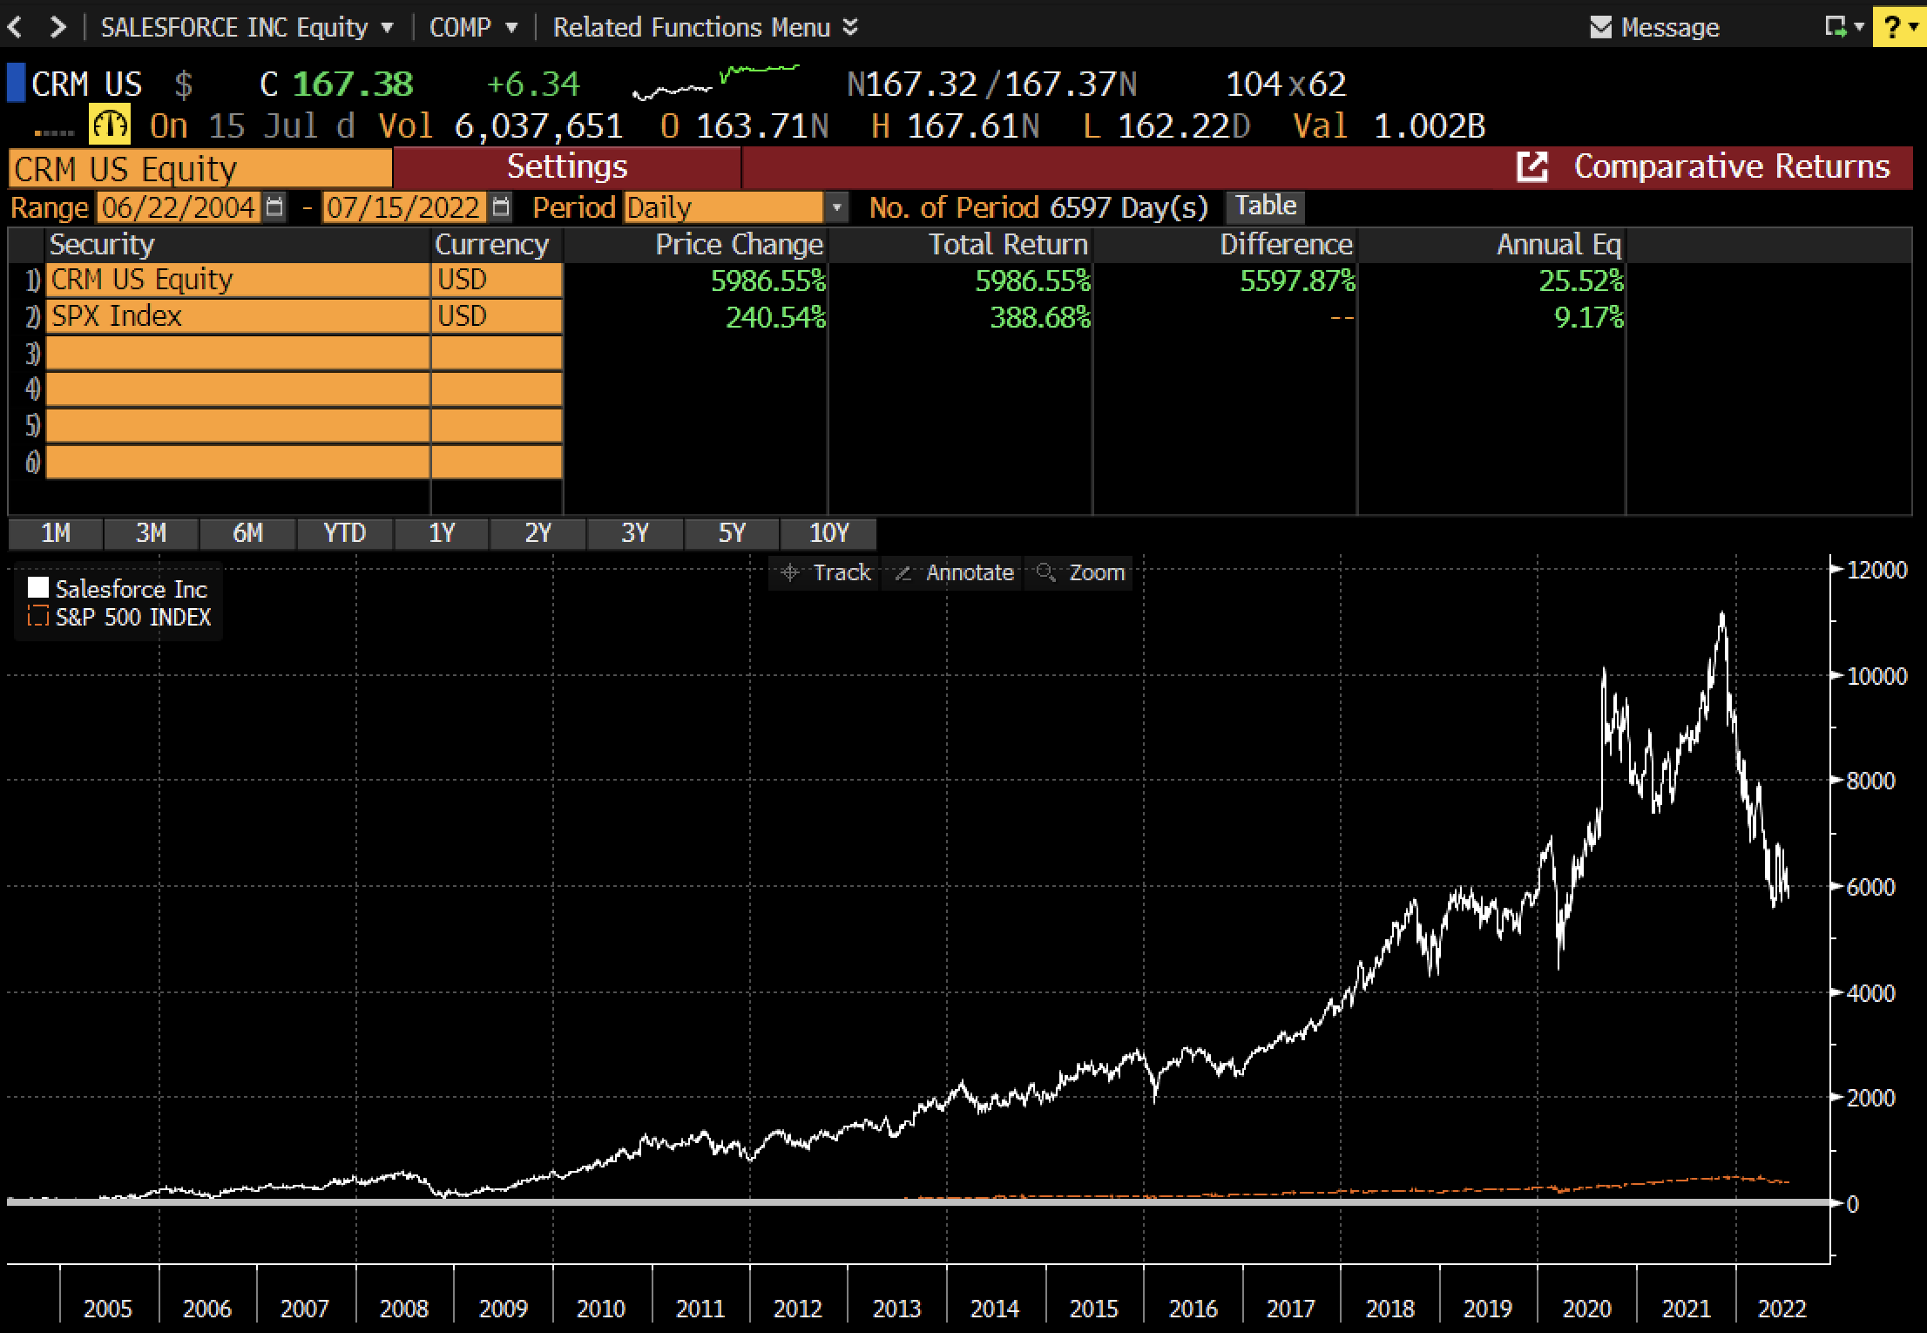Select the Track crosshair tool

790,572
